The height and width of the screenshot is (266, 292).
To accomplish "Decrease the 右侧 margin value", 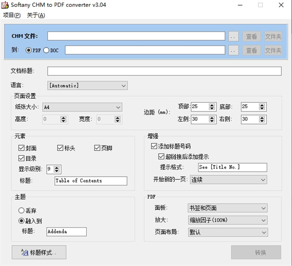I will pos(262,121).
